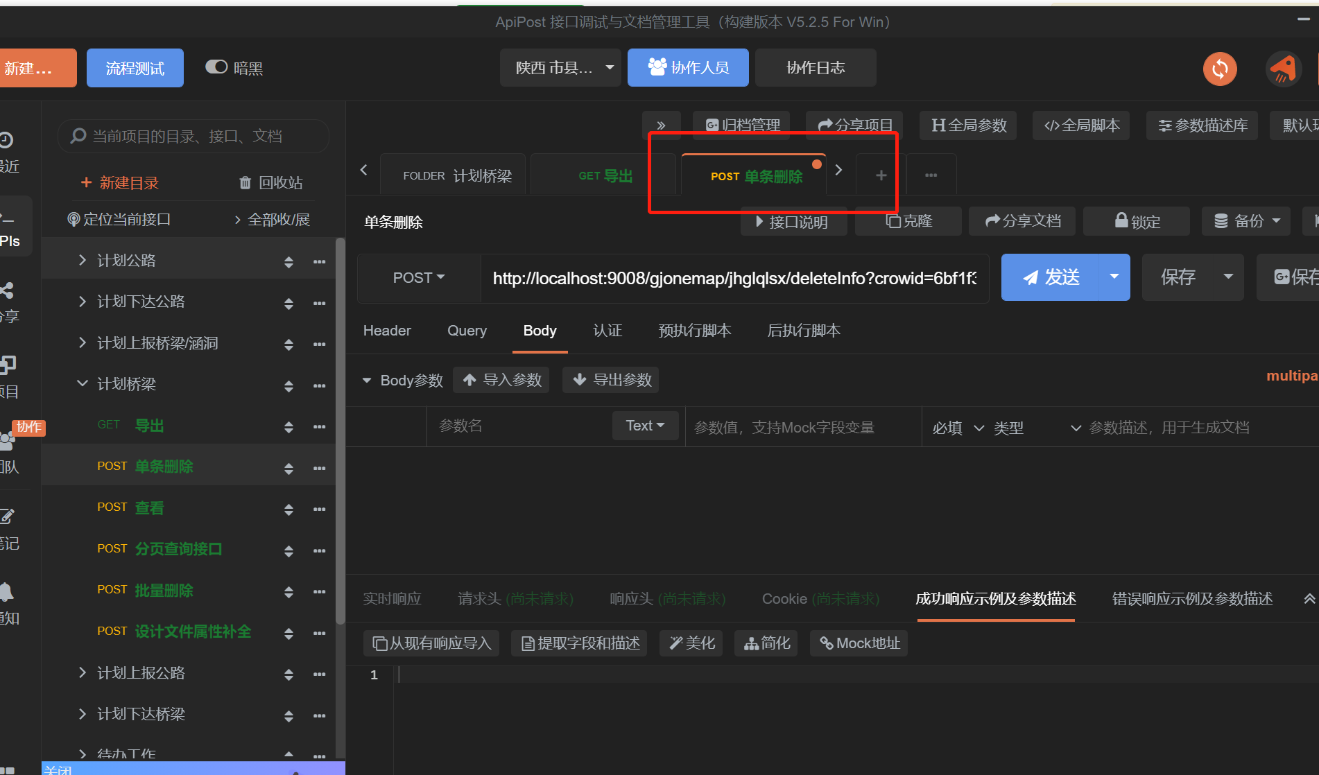Switch to the 后执行脚本 tab
This screenshot has height=775, width=1319.
point(804,331)
